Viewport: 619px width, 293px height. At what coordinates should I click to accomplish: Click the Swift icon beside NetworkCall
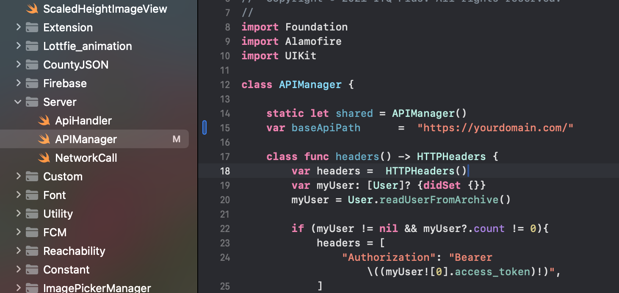point(44,158)
